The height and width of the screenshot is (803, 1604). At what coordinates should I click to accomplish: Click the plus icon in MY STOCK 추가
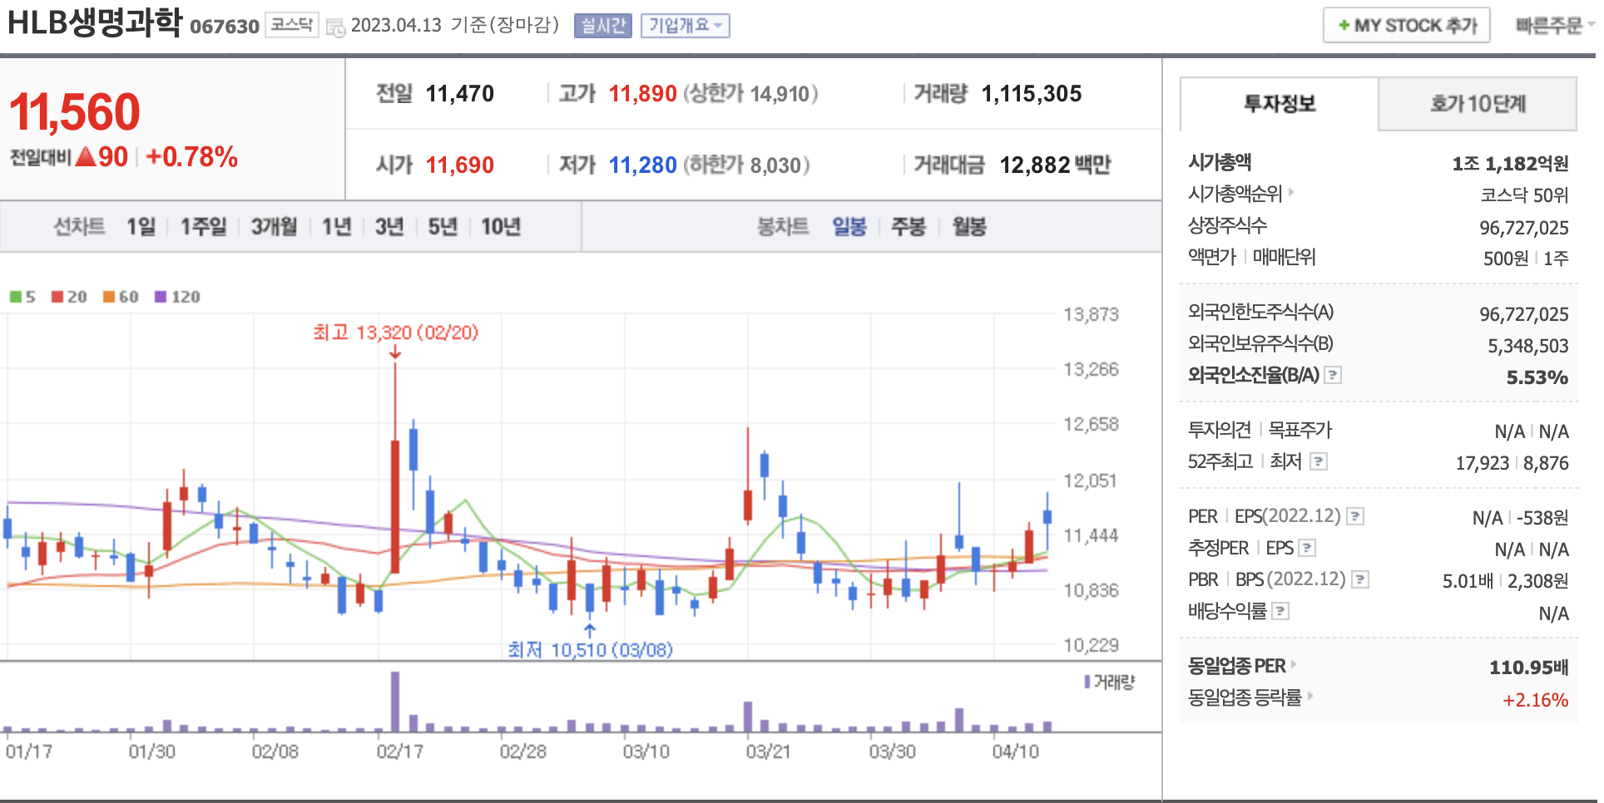pyautogui.click(x=1344, y=26)
